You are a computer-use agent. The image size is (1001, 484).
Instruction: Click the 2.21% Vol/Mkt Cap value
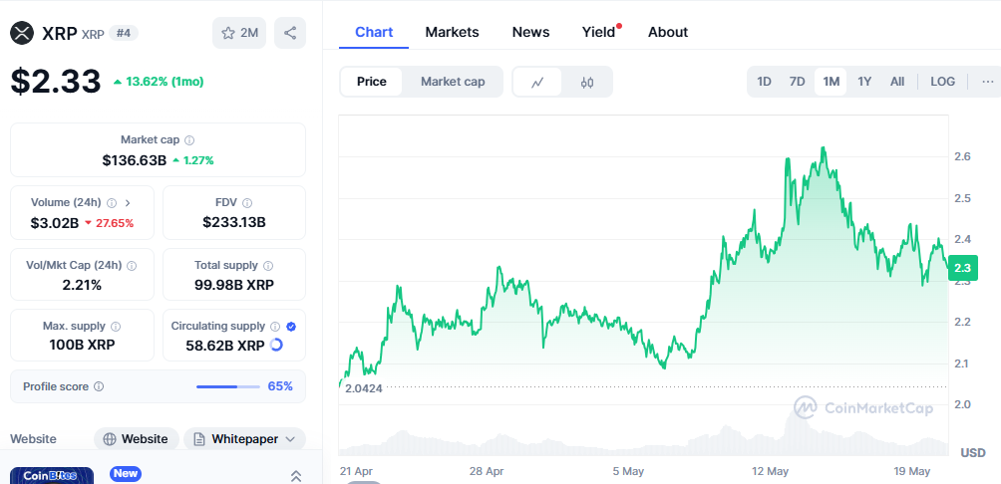tap(82, 285)
